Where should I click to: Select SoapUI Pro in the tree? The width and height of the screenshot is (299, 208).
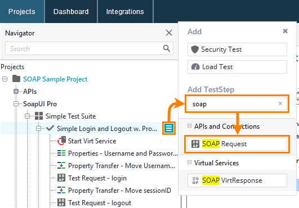[x=40, y=104]
